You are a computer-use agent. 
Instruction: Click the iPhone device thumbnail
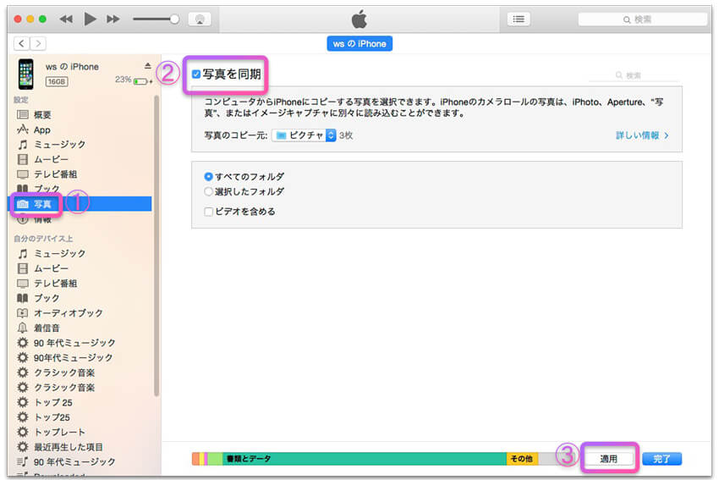click(26, 74)
